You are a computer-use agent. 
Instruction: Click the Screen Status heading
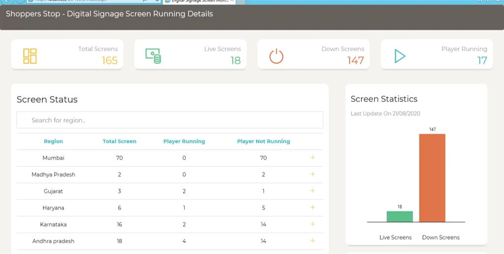47,99
